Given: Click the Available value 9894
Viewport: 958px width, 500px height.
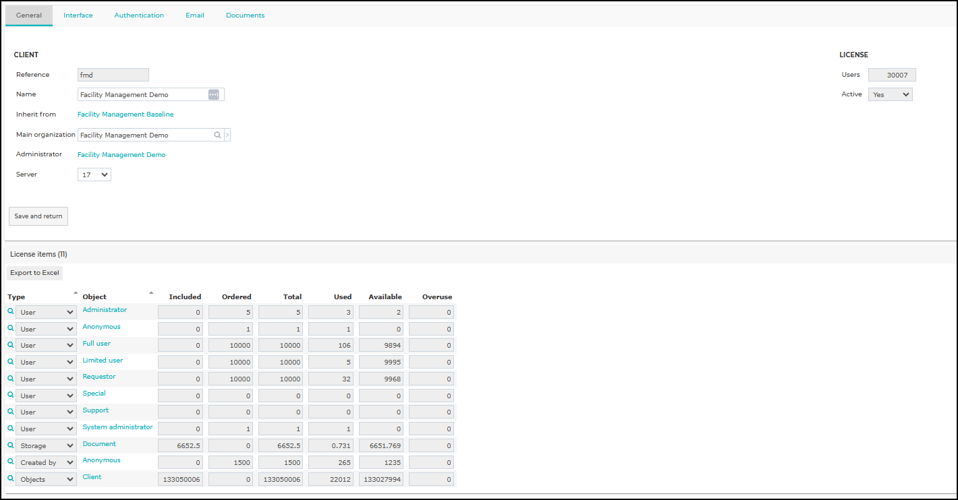Looking at the screenshot, I should 381,345.
